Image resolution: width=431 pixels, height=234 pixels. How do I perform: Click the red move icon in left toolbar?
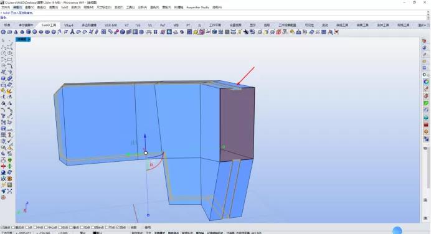click(x=3, y=166)
